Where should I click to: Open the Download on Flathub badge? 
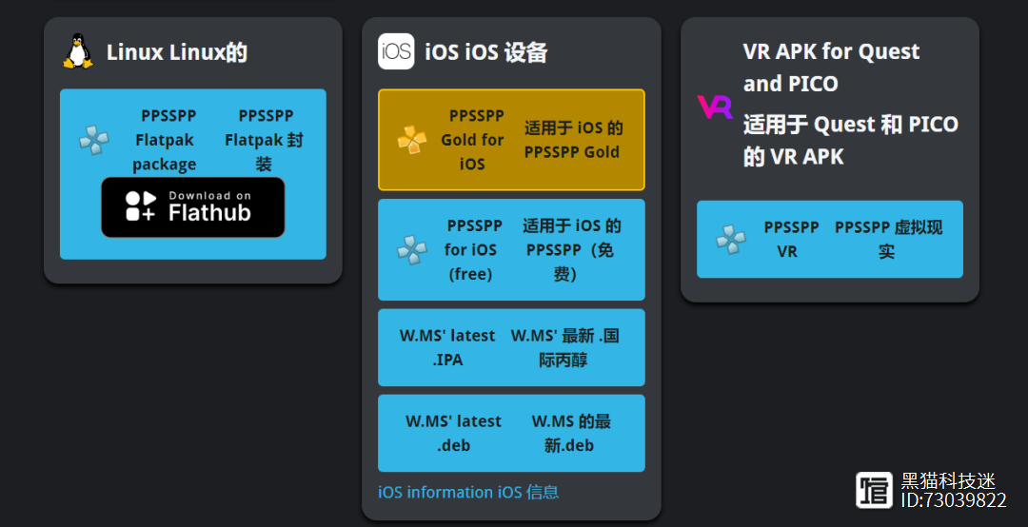(192, 207)
